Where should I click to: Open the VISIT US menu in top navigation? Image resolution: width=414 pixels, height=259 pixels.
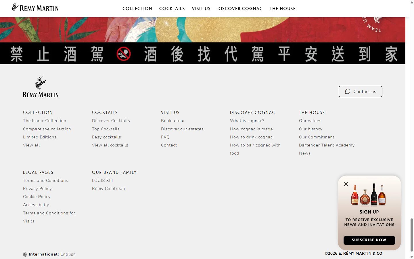click(x=201, y=9)
